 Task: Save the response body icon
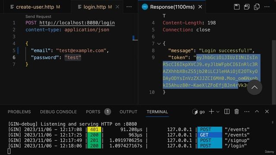point(247,7)
